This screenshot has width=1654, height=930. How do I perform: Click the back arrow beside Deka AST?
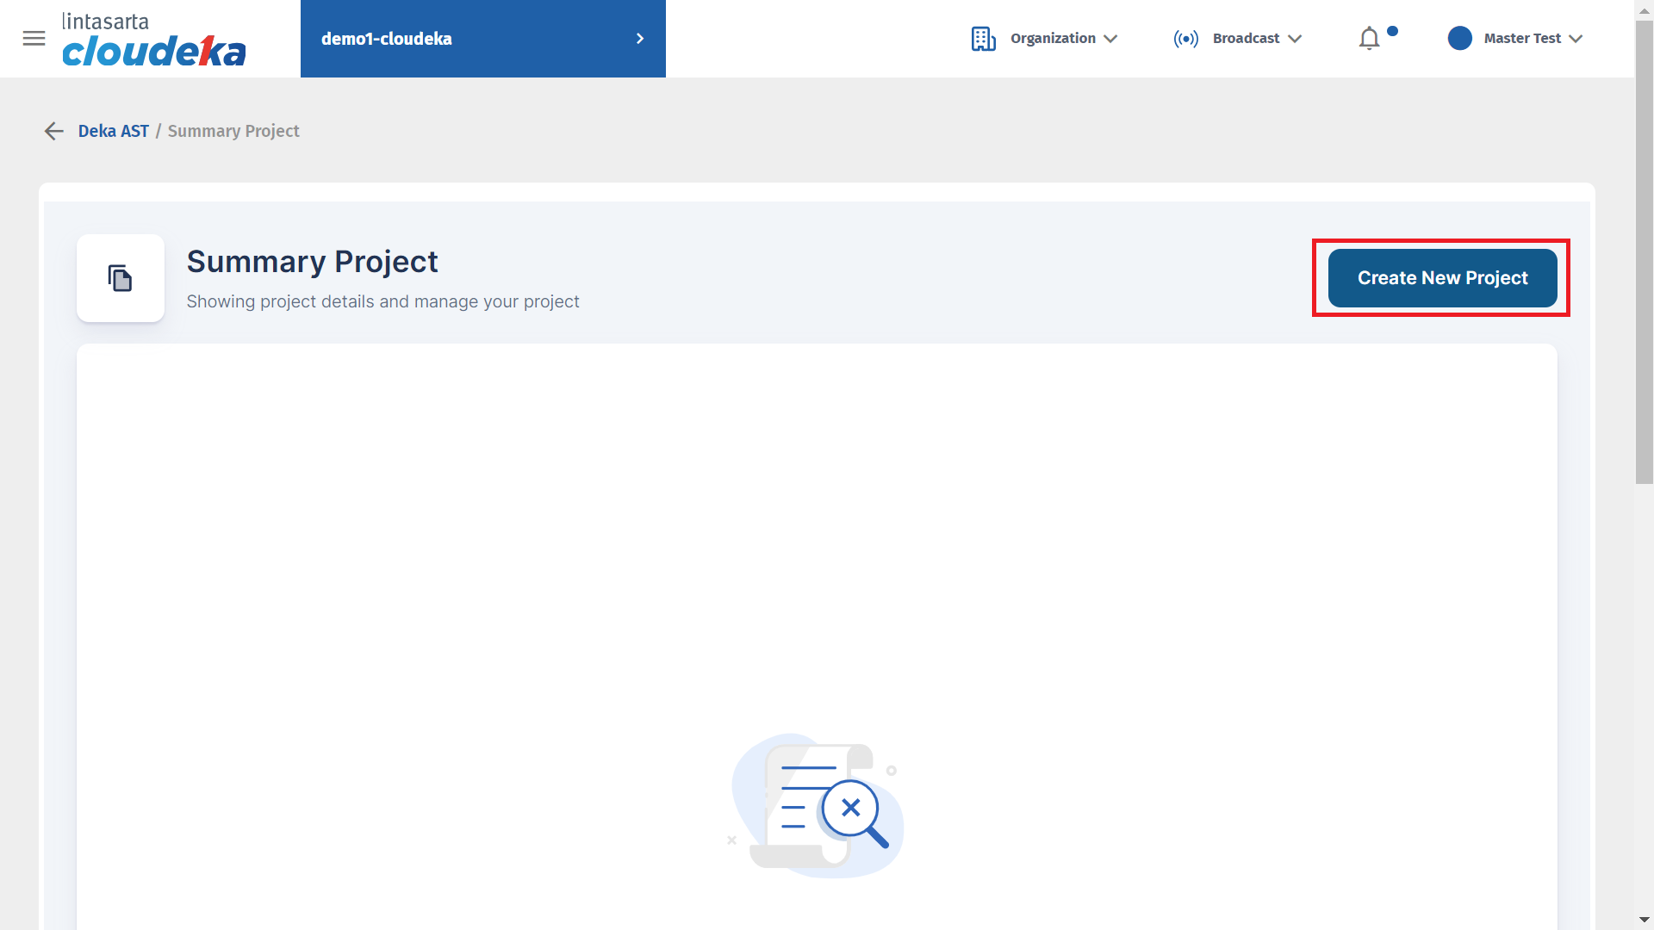click(x=54, y=131)
